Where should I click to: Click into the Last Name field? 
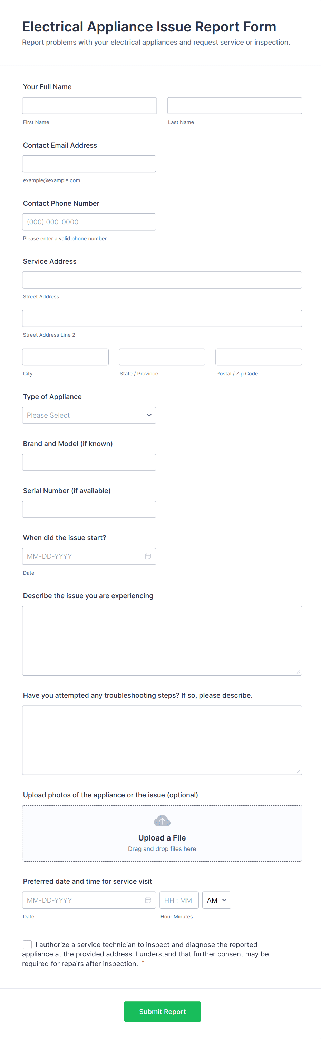pyautogui.click(x=234, y=106)
